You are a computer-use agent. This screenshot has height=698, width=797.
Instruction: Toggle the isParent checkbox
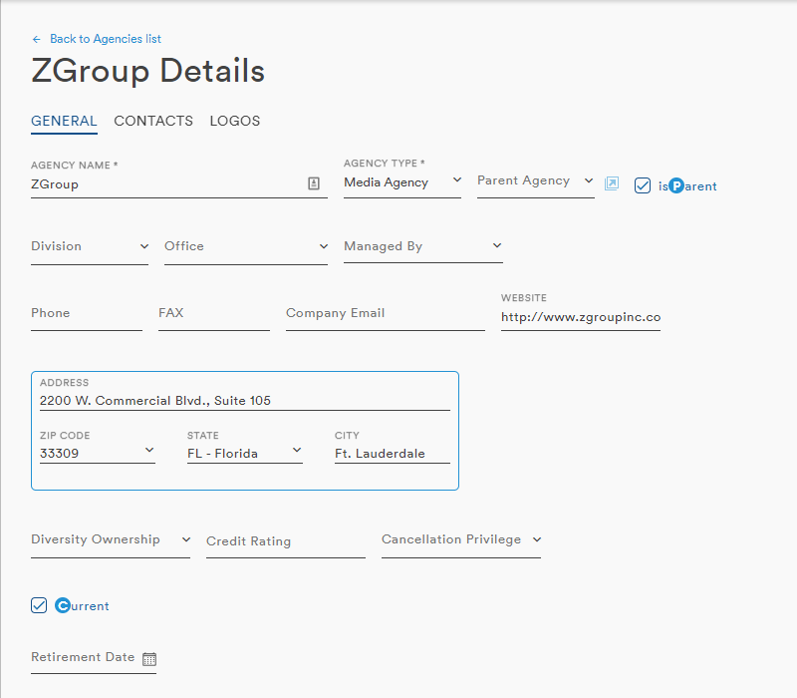point(642,185)
